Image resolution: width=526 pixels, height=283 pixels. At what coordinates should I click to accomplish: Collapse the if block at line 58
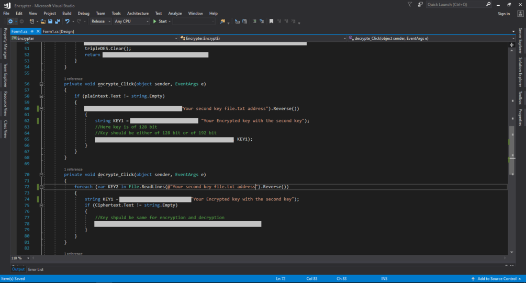(x=41, y=96)
